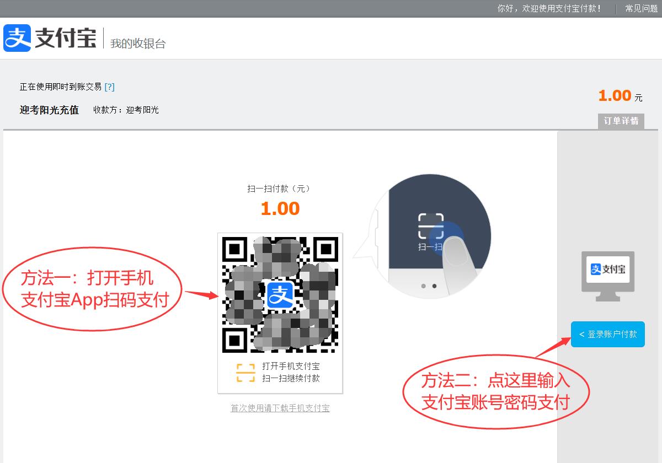Open the 常见问题 help link
Screen dimensions: 662x463
[x=641, y=8]
